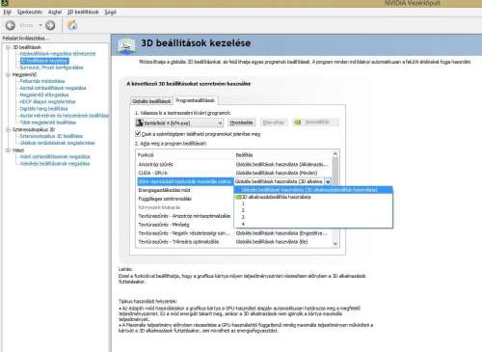Click the Eltávolítás button
Screen dimensions: 482x352
pos(274,122)
